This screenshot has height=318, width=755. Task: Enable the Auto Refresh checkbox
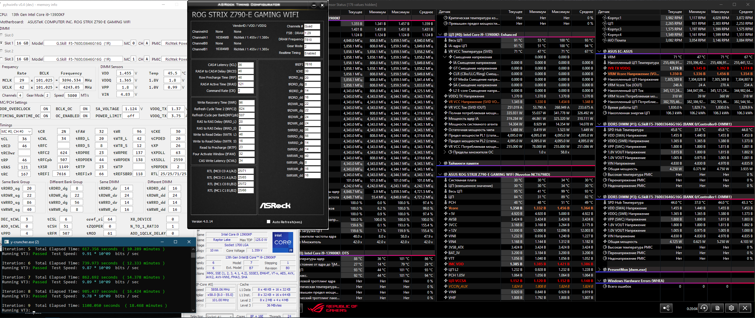[x=268, y=222]
